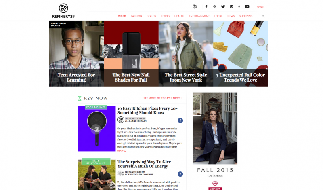Open the YouTube icon in header

[x=247, y=7]
